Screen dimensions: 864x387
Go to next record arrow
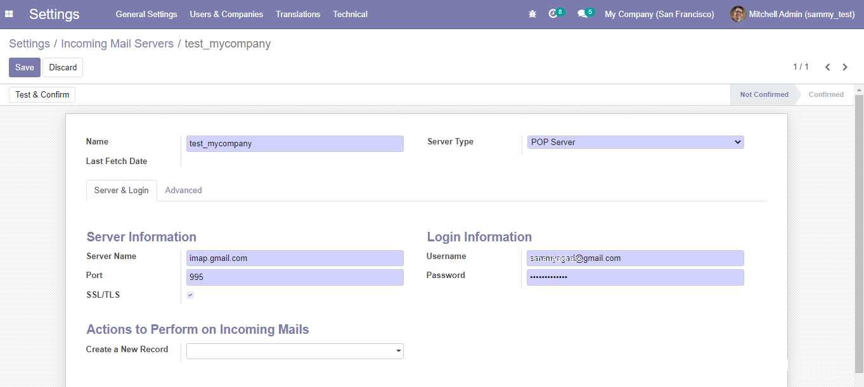point(845,67)
